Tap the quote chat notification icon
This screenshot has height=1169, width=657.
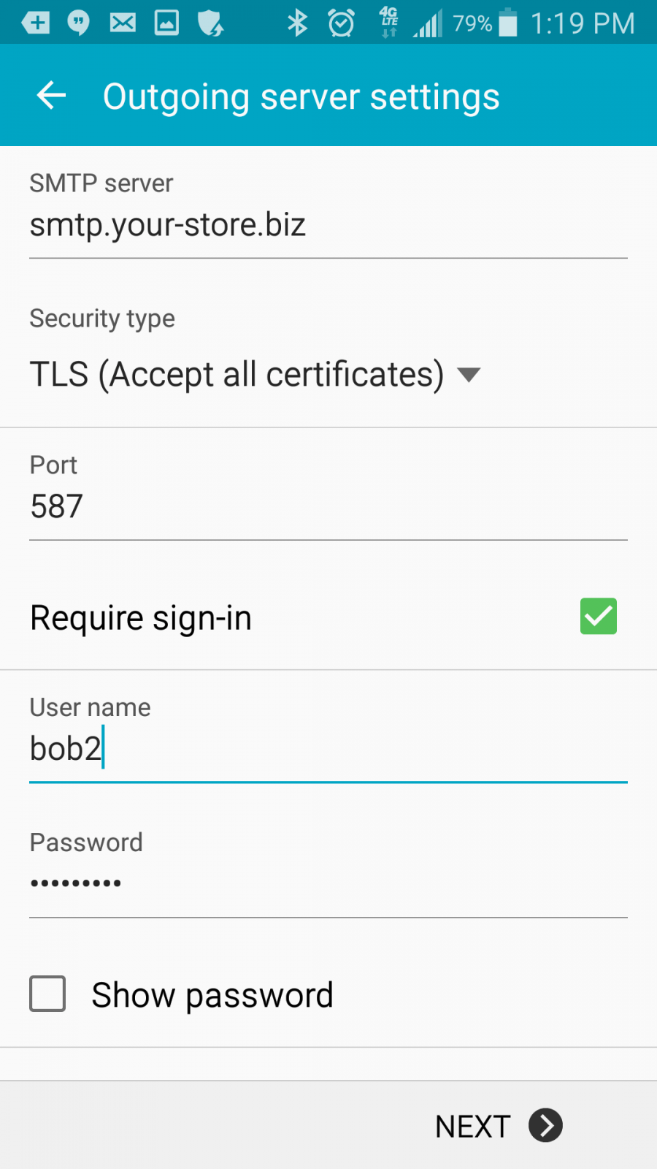(78, 23)
